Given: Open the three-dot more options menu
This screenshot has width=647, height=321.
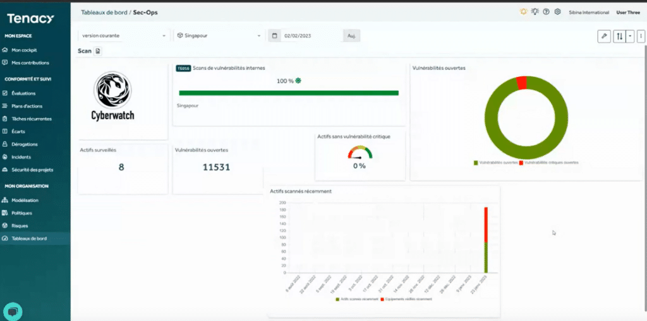Looking at the screenshot, I should click(x=641, y=36).
